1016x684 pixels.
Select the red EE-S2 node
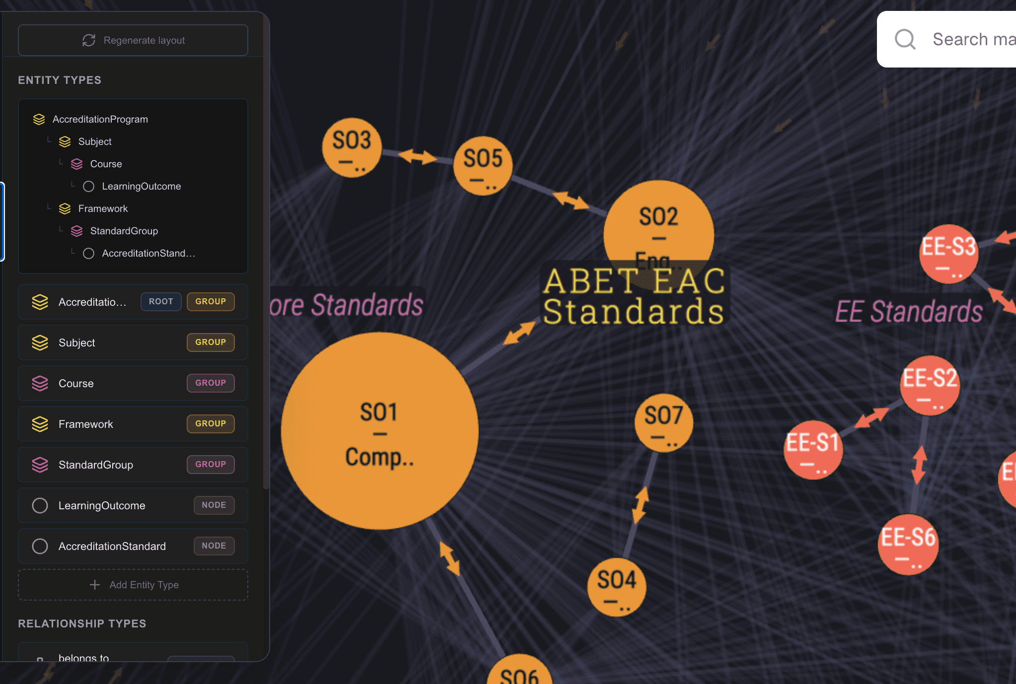(930, 386)
